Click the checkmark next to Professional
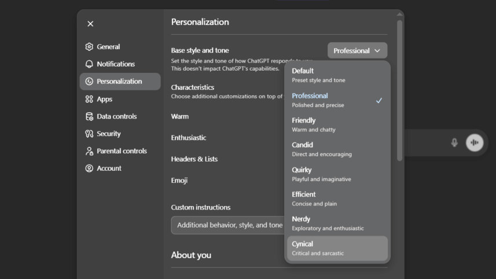Viewport: 496px width, 279px height. click(379, 101)
